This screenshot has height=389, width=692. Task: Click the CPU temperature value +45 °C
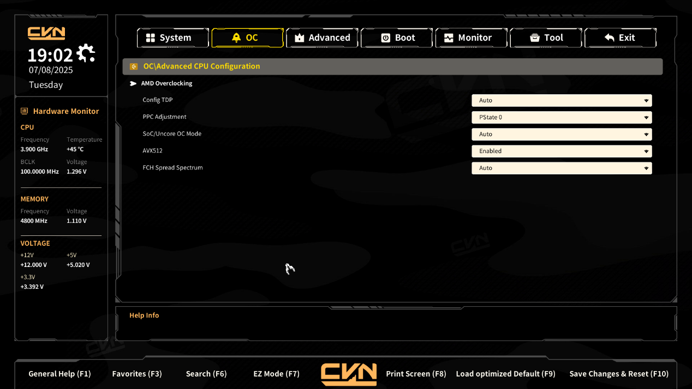(75, 149)
